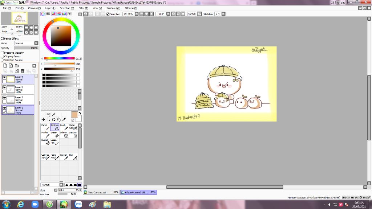The image size is (372, 209).
Task: Activate the zoom magnifier tool
Action: coord(48,120)
